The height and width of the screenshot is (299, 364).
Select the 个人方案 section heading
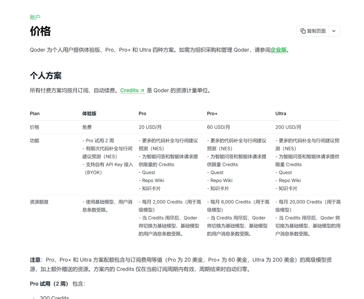46,76
